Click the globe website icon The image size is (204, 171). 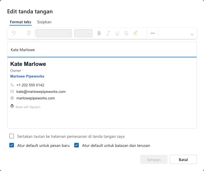[12, 98]
